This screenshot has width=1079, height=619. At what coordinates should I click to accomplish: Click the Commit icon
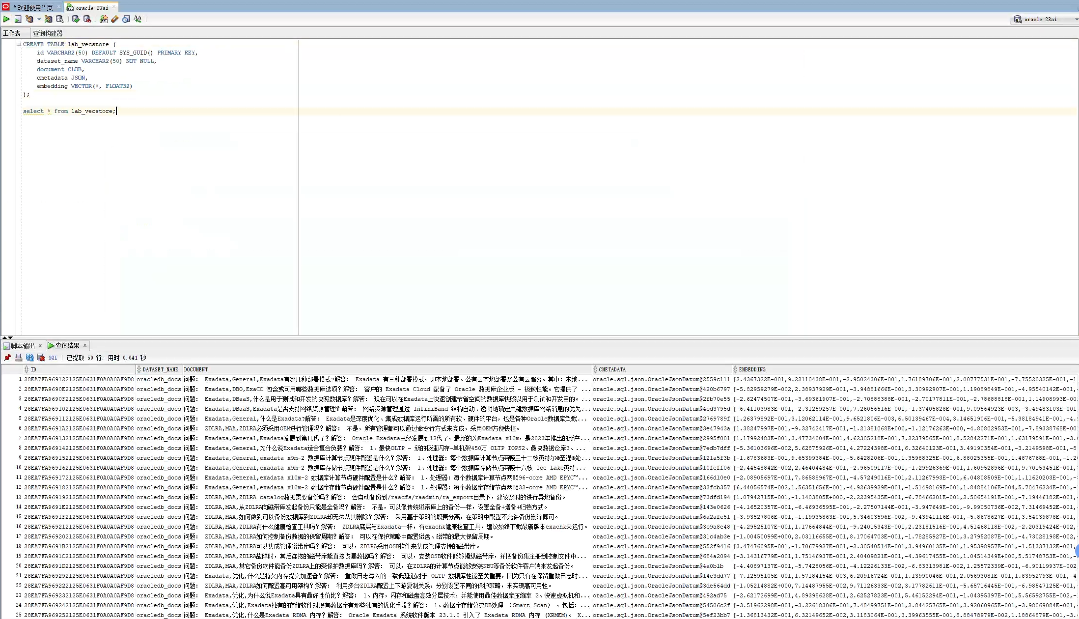(76, 19)
